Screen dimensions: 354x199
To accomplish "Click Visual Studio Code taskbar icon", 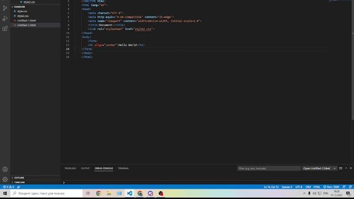I will coord(129,193).
